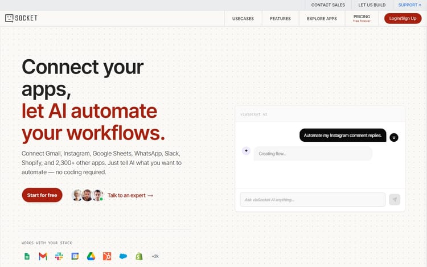Open the Salesforce integration icon
The width and height of the screenshot is (427, 267).
(x=123, y=256)
